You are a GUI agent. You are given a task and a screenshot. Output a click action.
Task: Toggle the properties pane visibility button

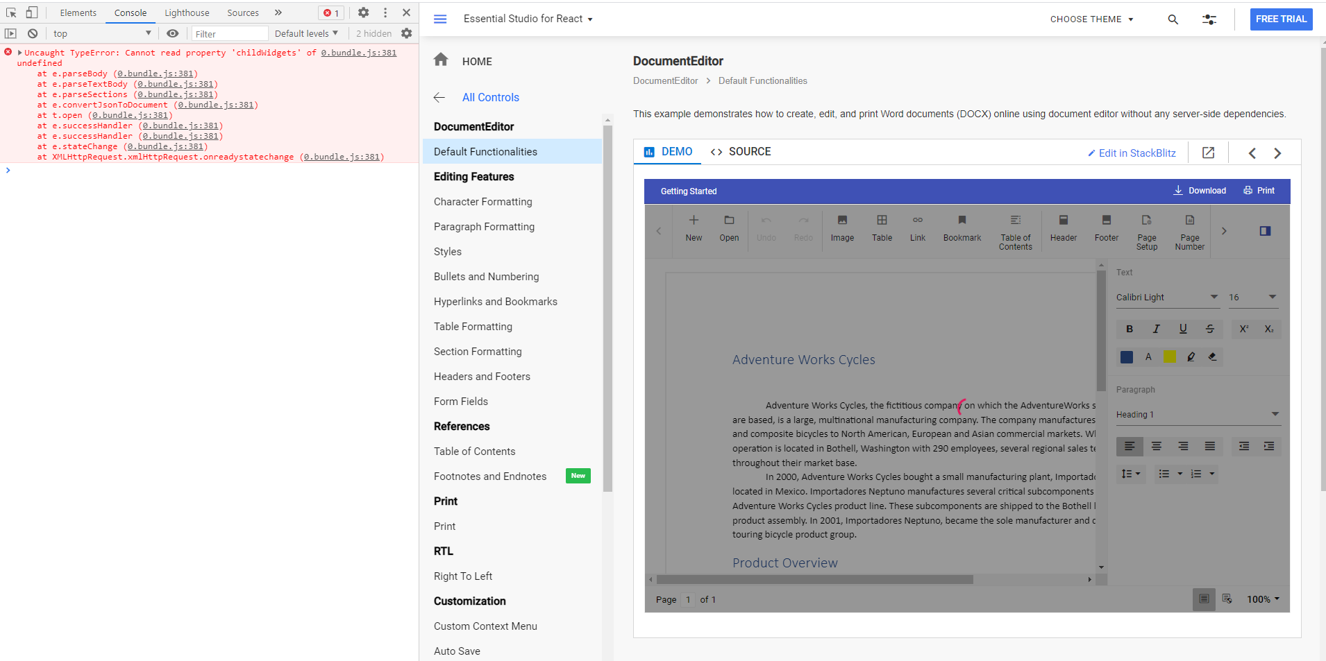(x=1265, y=231)
